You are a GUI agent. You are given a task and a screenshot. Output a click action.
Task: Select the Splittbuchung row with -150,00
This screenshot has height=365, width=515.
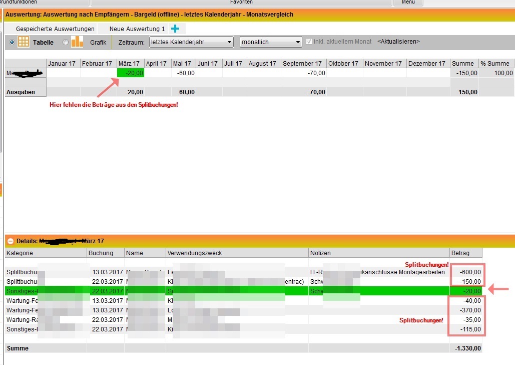click(x=244, y=282)
